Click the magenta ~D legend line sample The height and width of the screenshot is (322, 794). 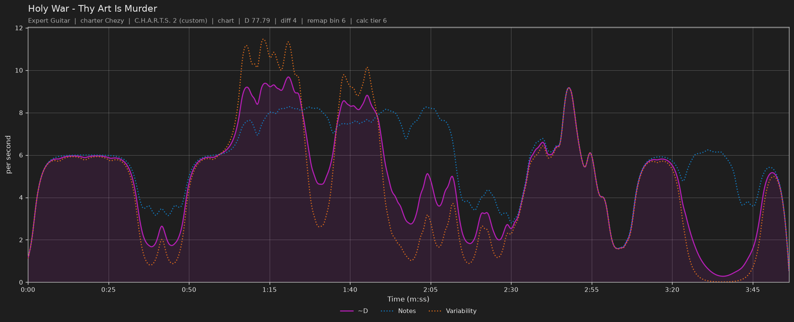point(347,311)
